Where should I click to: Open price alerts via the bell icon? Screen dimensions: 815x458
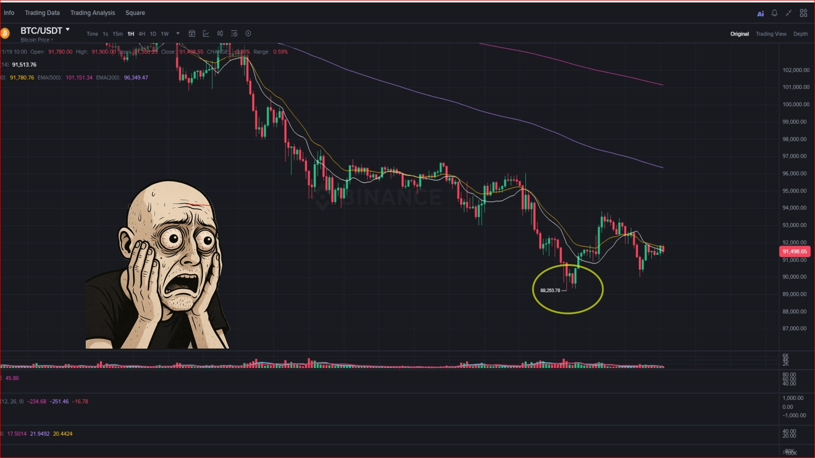tap(774, 13)
